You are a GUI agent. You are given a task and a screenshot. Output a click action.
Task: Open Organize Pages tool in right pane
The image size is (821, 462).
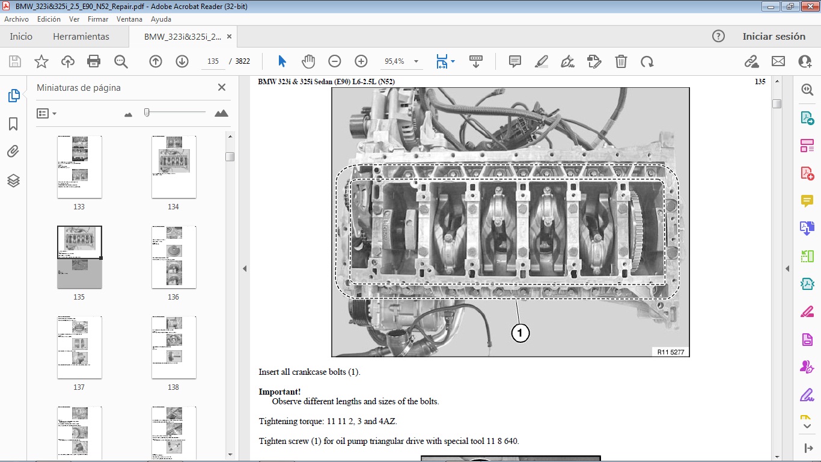(807, 145)
